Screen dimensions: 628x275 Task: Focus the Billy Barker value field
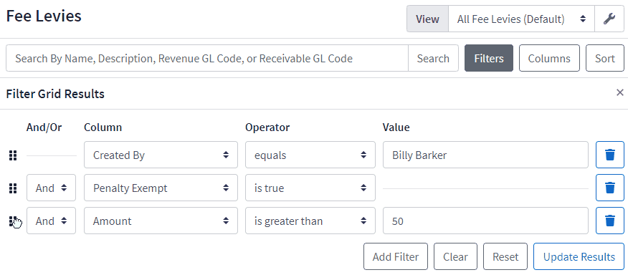point(485,155)
